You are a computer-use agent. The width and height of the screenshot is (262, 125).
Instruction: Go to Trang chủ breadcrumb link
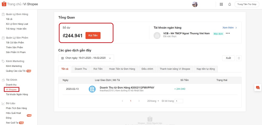pyautogui.click(x=14, y=4)
